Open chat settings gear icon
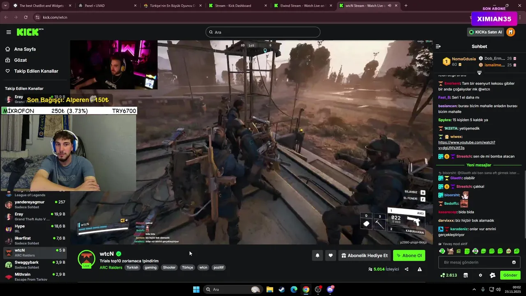 click(480, 275)
